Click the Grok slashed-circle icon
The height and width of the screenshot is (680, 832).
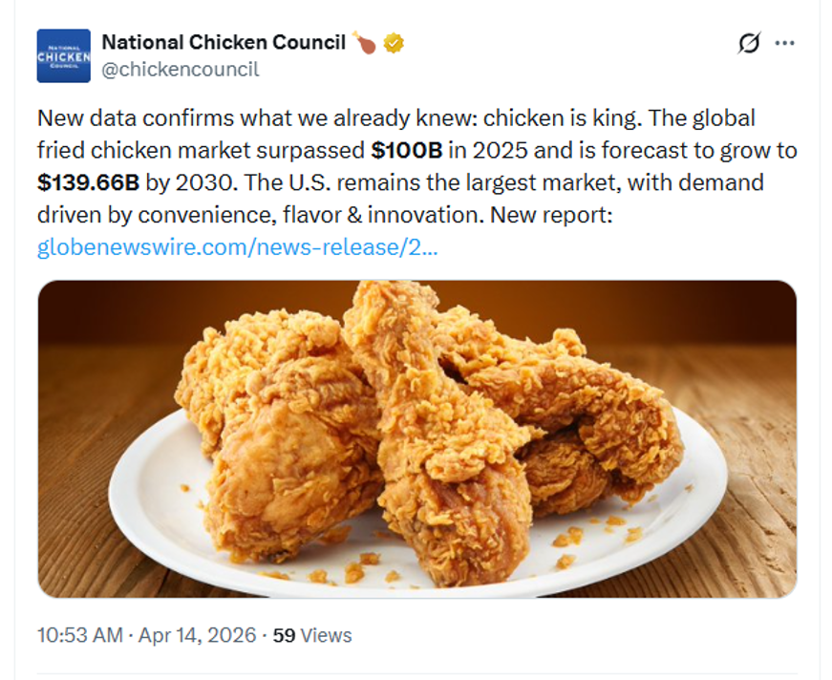click(750, 44)
